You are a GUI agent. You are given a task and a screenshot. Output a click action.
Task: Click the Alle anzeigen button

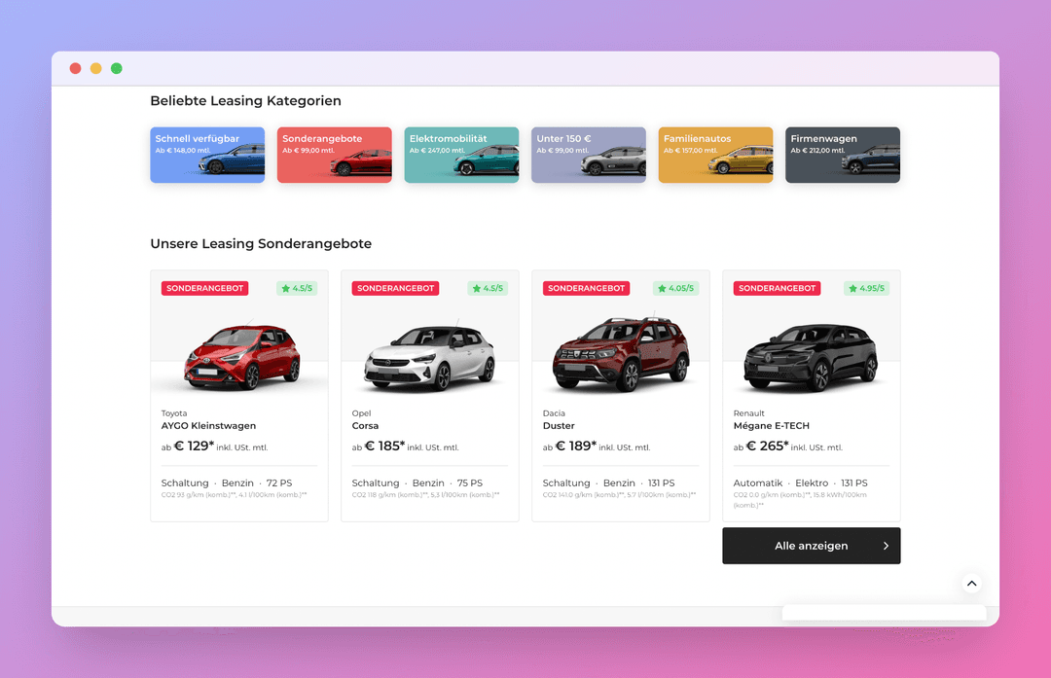[x=811, y=546]
